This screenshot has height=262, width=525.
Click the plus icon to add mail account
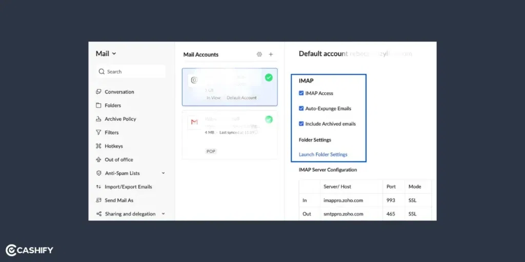coord(271,54)
